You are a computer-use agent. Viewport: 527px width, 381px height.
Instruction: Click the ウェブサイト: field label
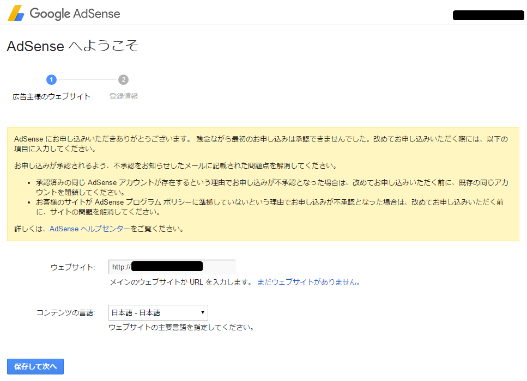click(72, 267)
